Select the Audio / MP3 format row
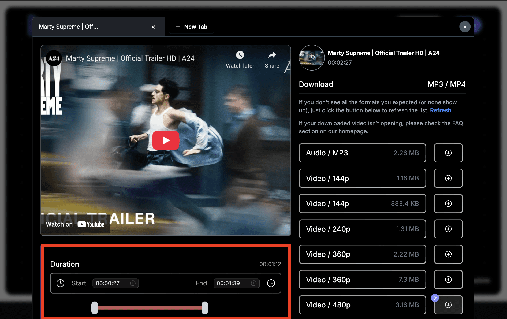The height and width of the screenshot is (319, 507). [362, 153]
